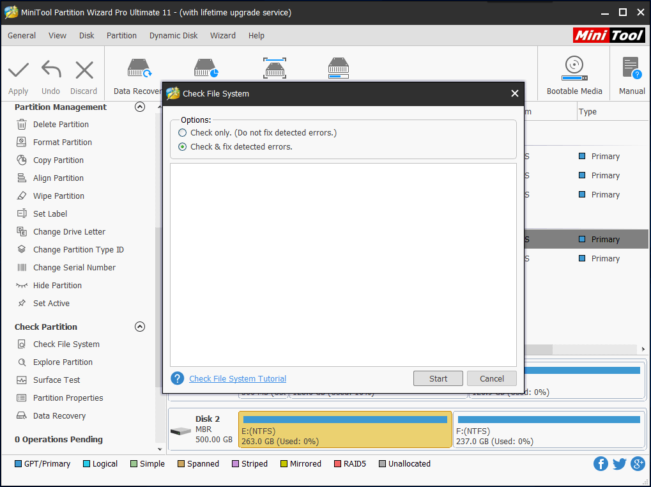Open the Help menu
Image resolution: width=651 pixels, height=487 pixels.
(257, 36)
